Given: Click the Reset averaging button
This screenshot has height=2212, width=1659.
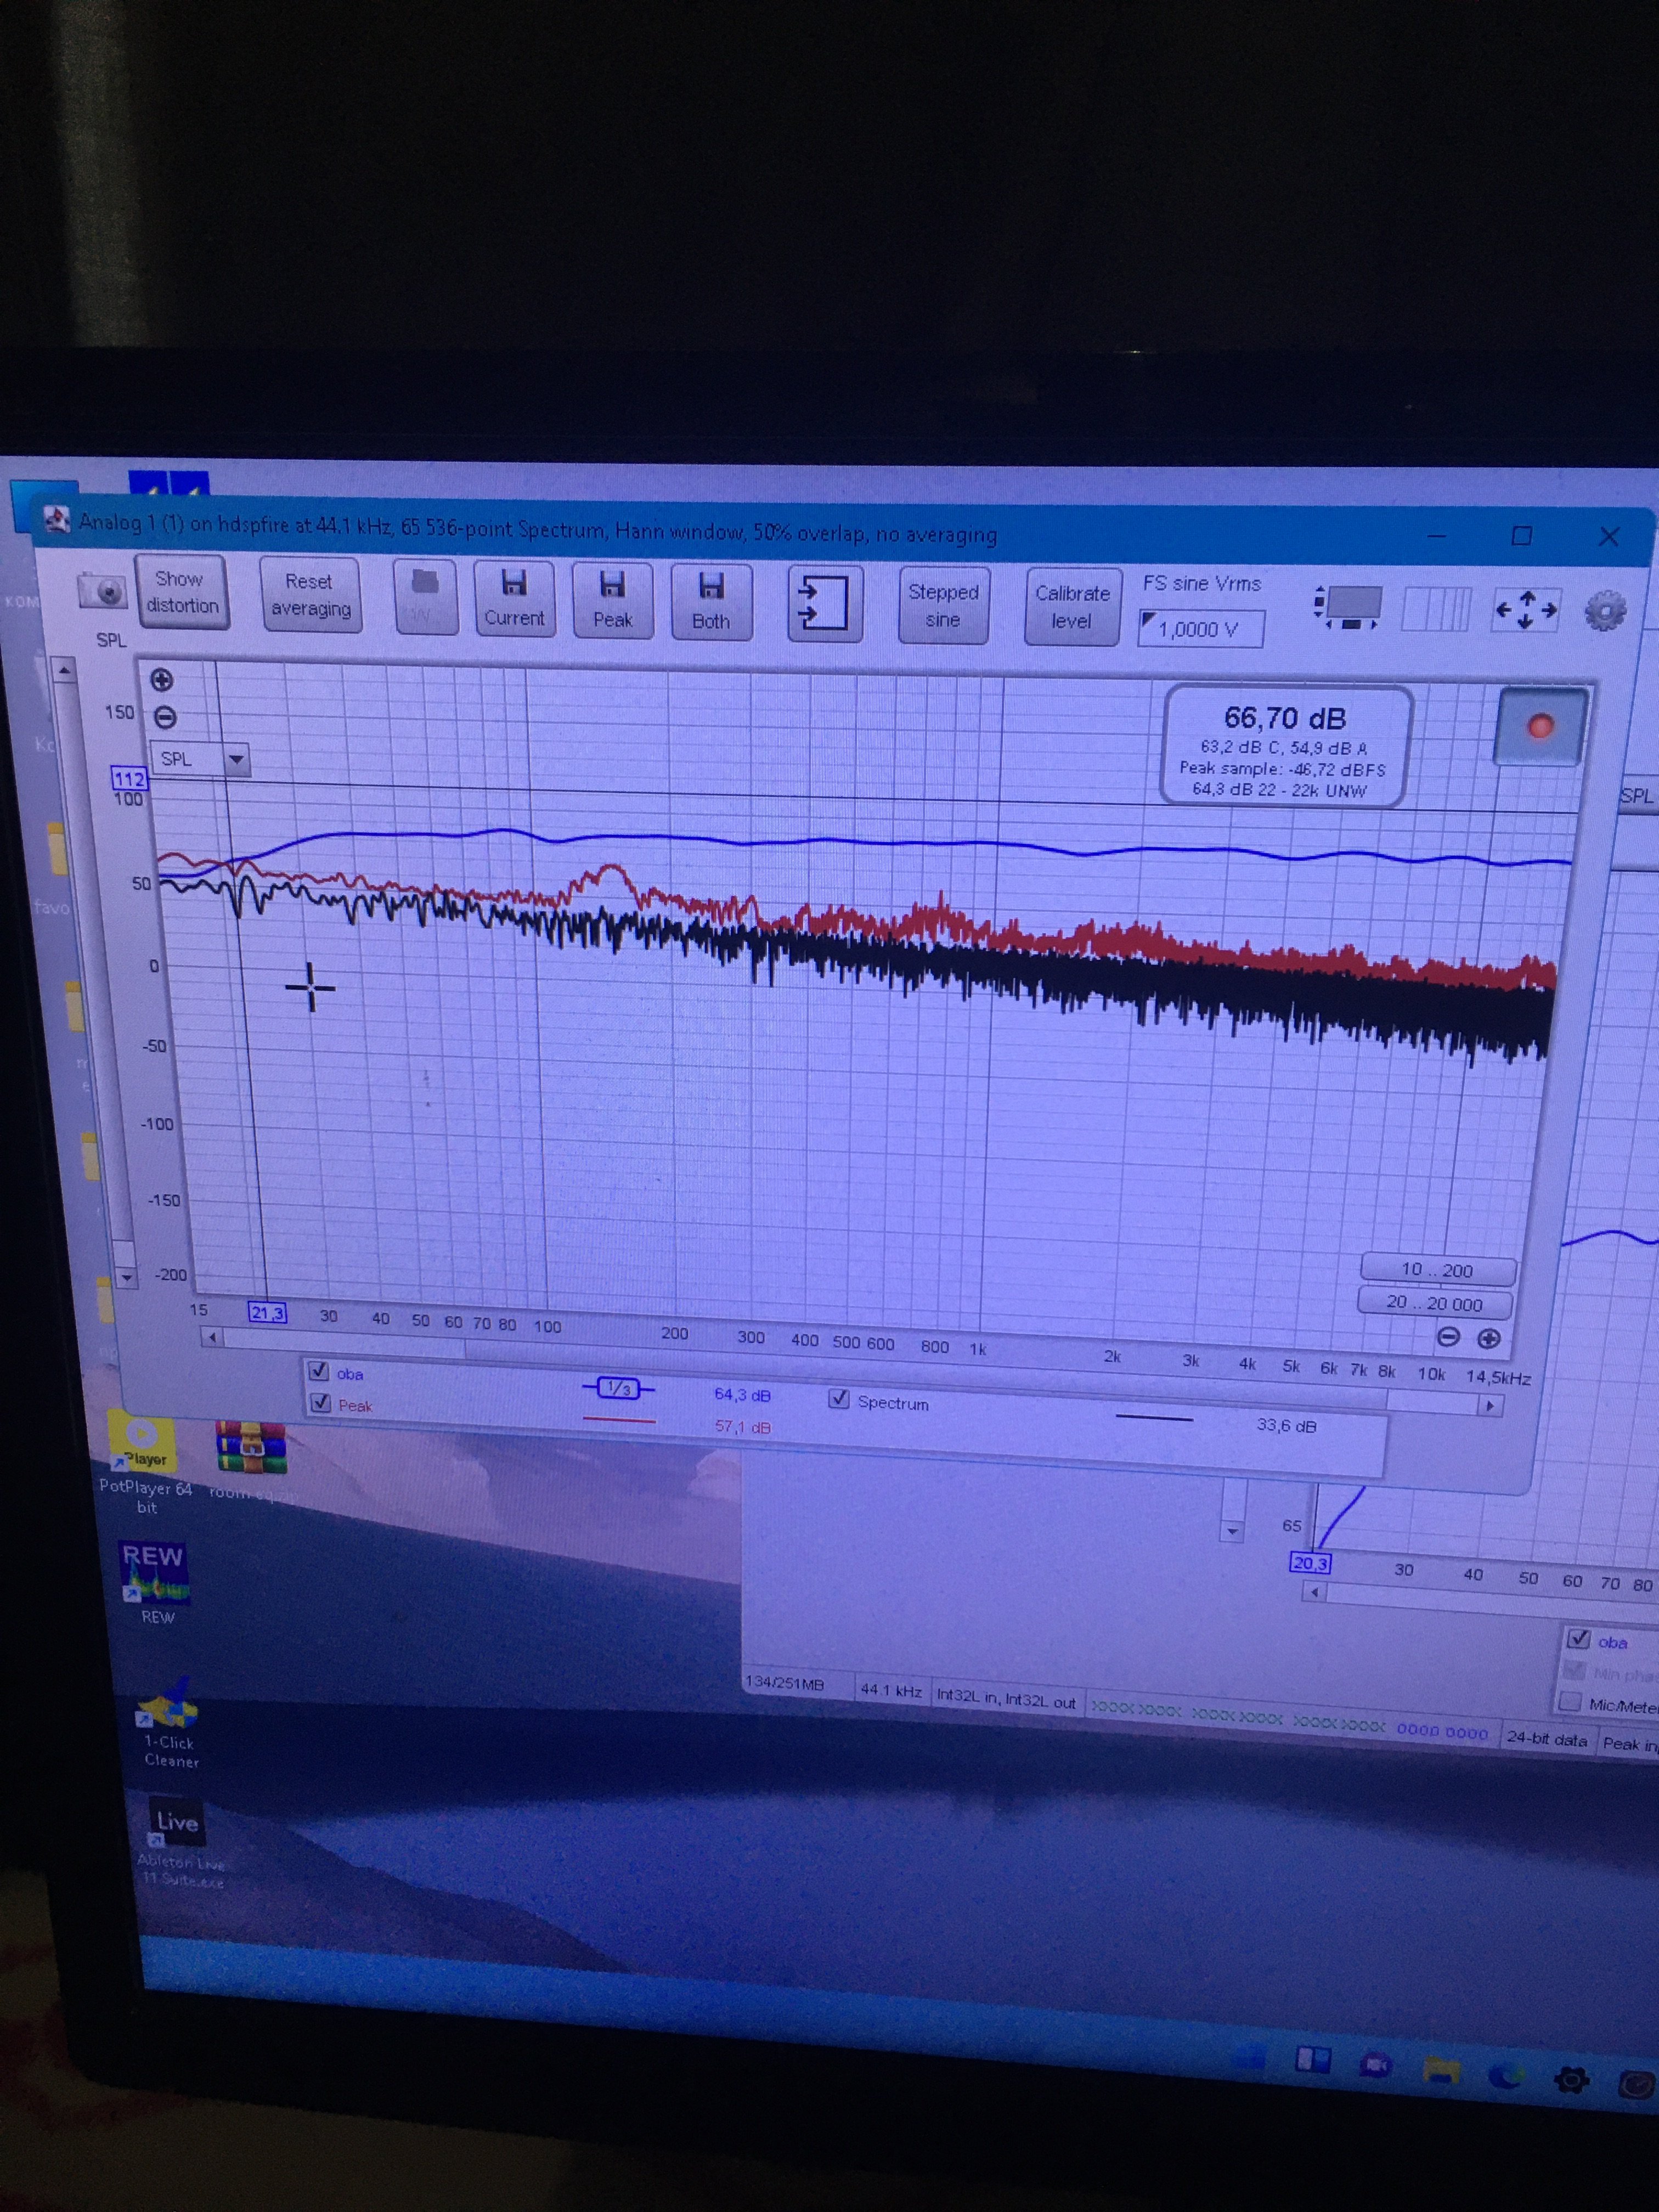Looking at the screenshot, I should tap(310, 595).
